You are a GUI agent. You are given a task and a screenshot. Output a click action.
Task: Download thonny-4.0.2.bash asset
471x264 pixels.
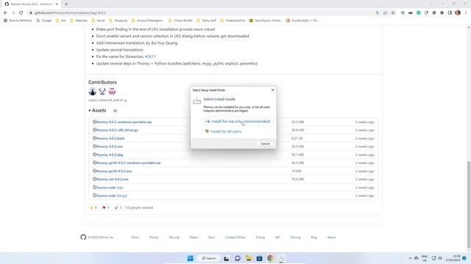click(110, 139)
